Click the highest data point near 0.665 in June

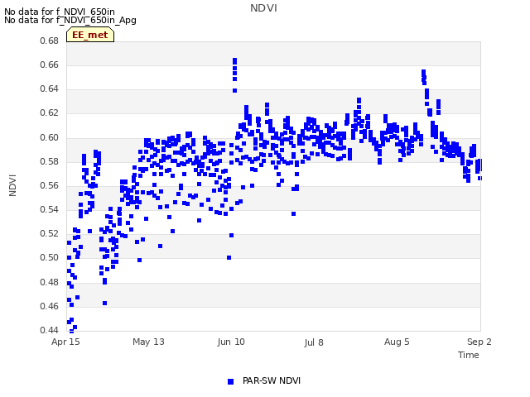[234, 60]
